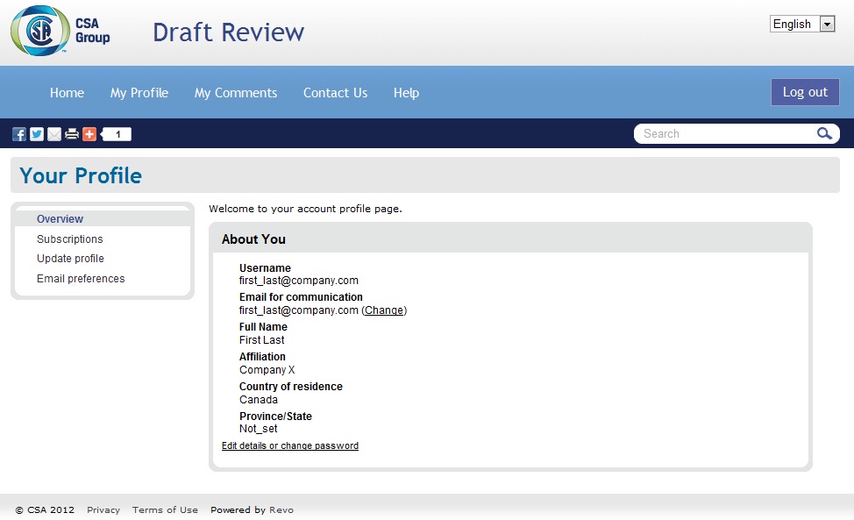
Task: Go to Home in navigation bar
Action: click(x=67, y=93)
